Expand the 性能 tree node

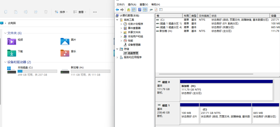click(121, 41)
